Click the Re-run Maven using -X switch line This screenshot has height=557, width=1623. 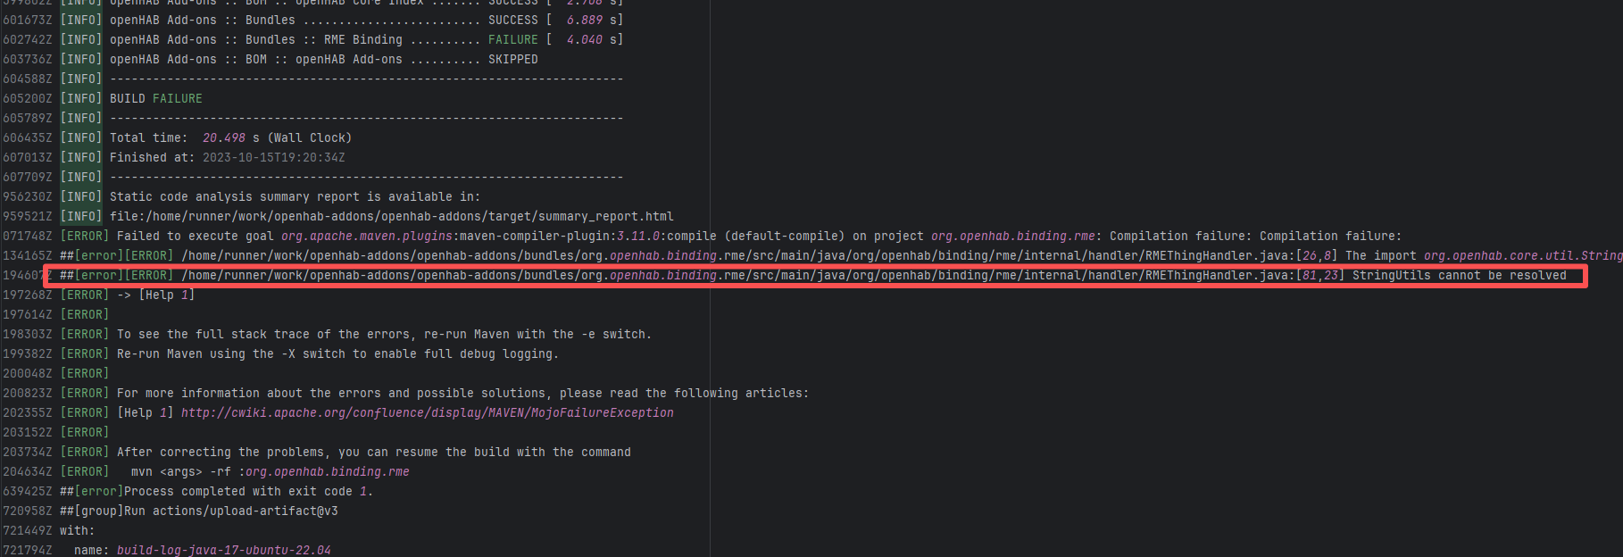[x=337, y=353]
